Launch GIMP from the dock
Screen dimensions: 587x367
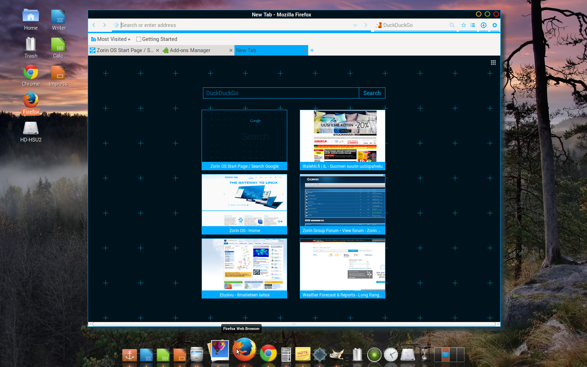[x=337, y=354]
